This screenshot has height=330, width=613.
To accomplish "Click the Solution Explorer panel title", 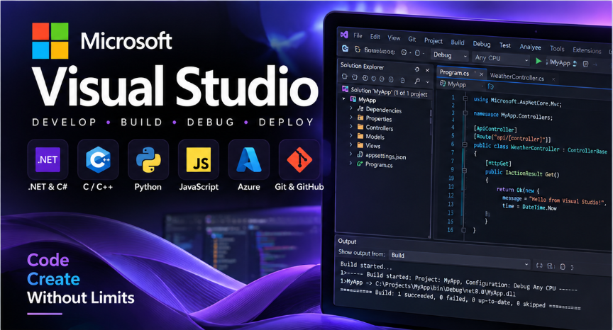I will (x=362, y=66).
